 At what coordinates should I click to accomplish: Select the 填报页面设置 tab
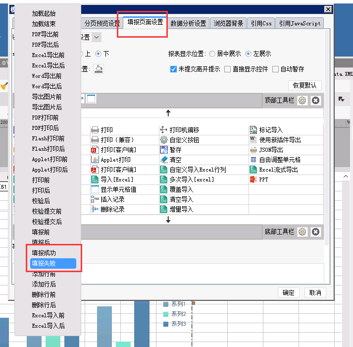point(145,22)
